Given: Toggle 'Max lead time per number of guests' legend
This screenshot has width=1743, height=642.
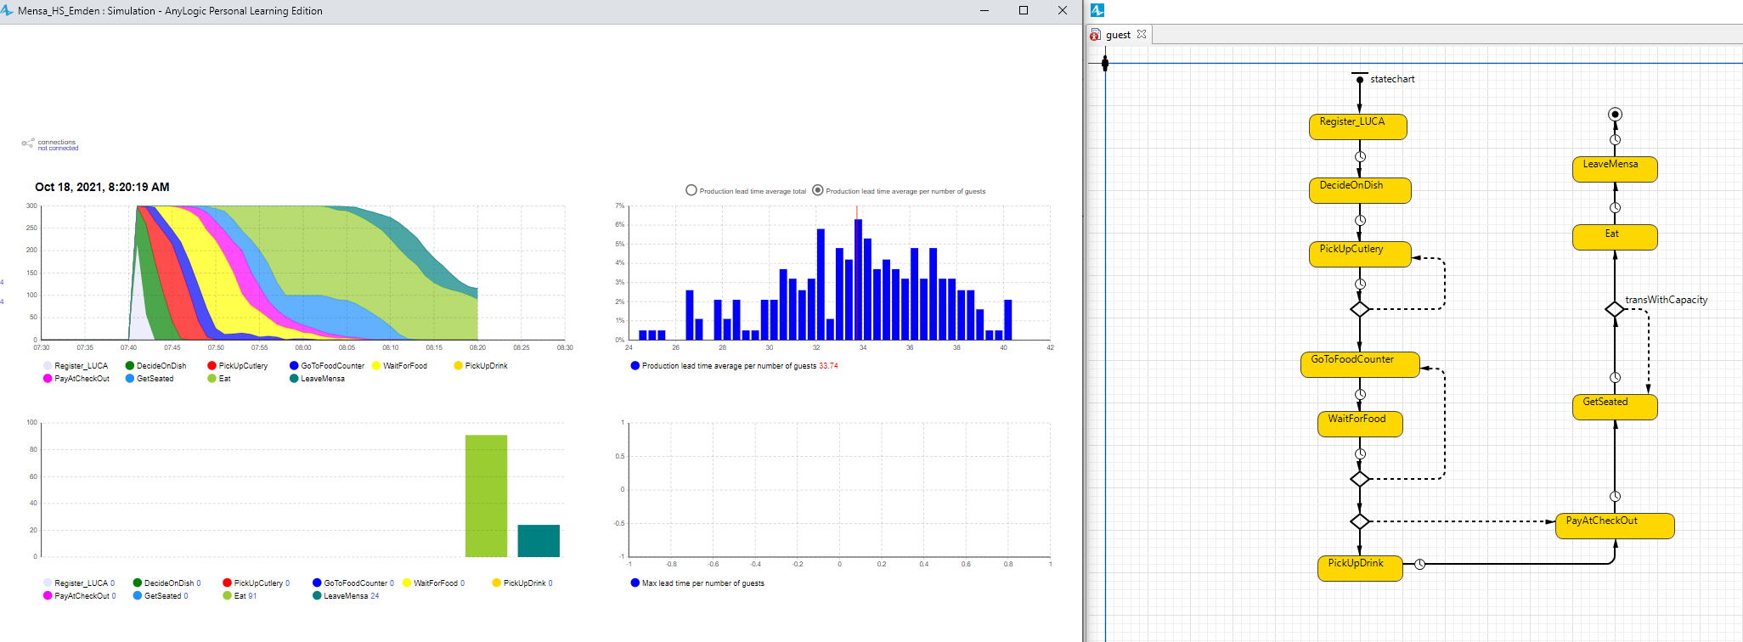Looking at the screenshot, I should 635,583.
